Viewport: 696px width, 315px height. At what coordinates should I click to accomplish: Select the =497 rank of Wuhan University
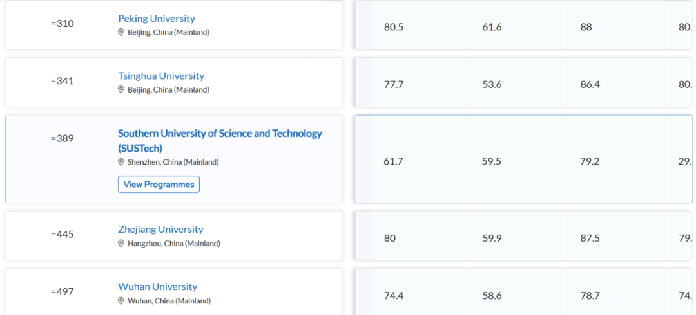[x=62, y=291]
